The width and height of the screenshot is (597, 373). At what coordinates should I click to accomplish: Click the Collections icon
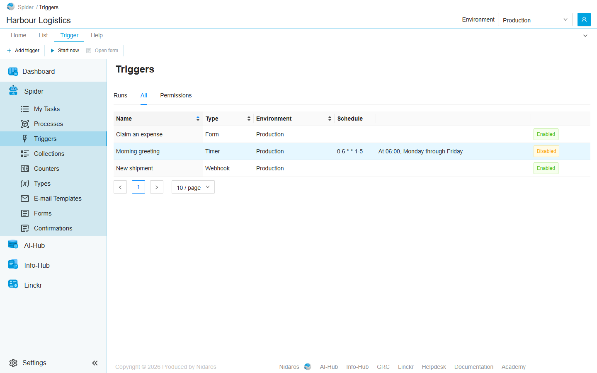click(25, 154)
